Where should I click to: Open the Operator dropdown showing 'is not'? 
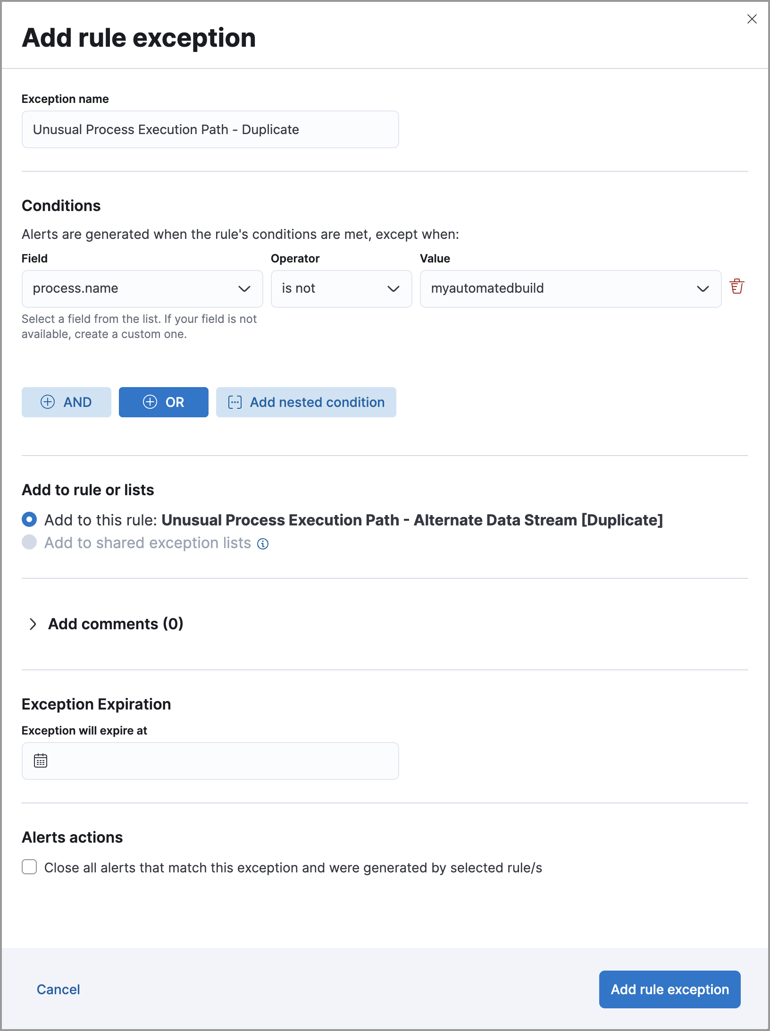(x=341, y=288)
